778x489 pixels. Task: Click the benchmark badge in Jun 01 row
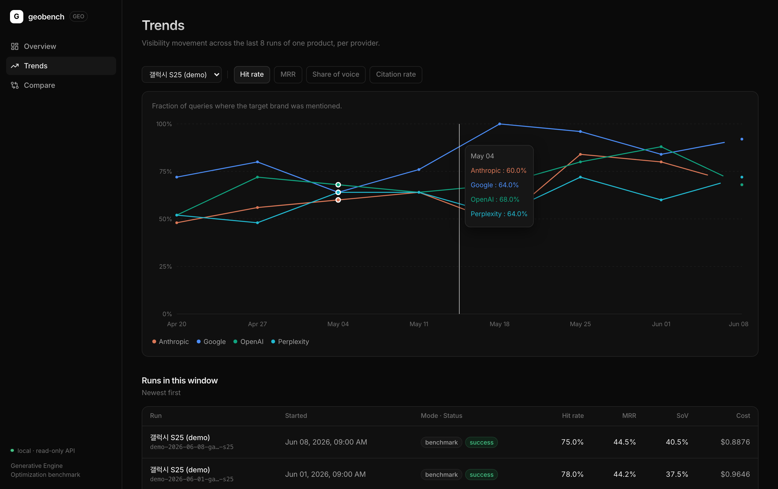click(x=441, y=475)
